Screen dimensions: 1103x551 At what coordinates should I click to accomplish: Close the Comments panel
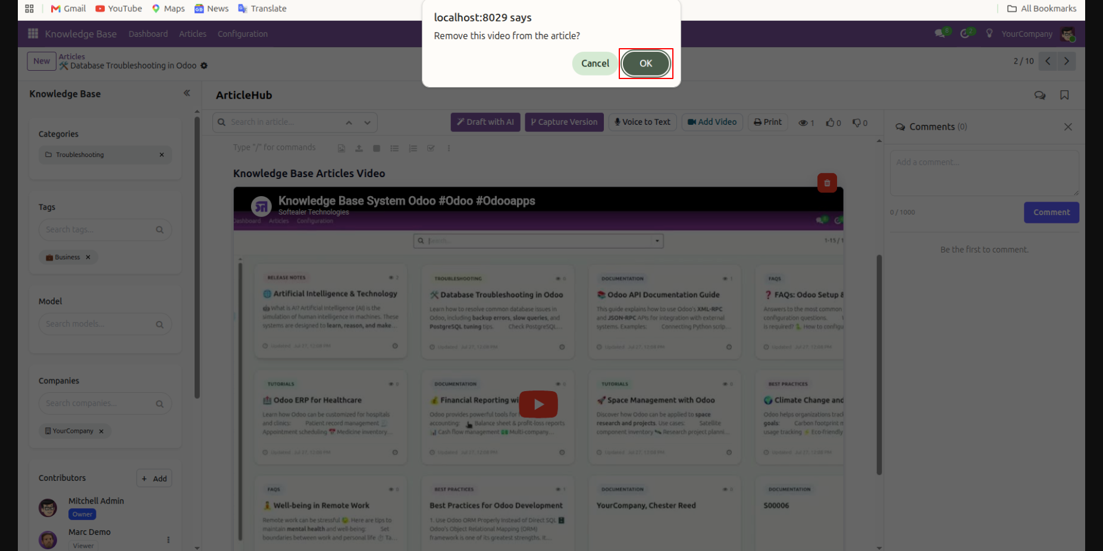(1068, 127)
